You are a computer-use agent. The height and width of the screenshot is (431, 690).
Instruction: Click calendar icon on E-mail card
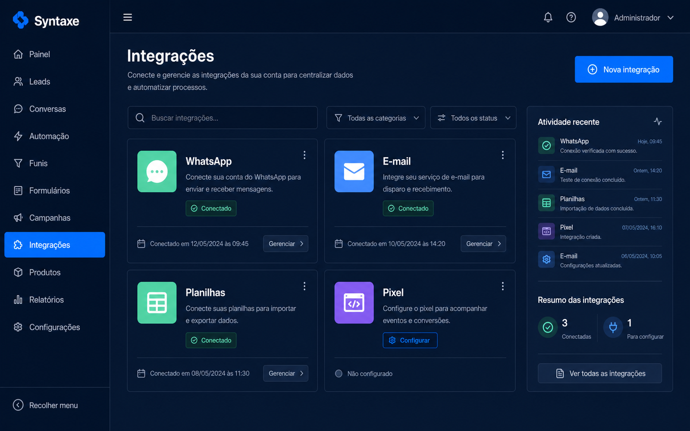[x=339, y=244]
